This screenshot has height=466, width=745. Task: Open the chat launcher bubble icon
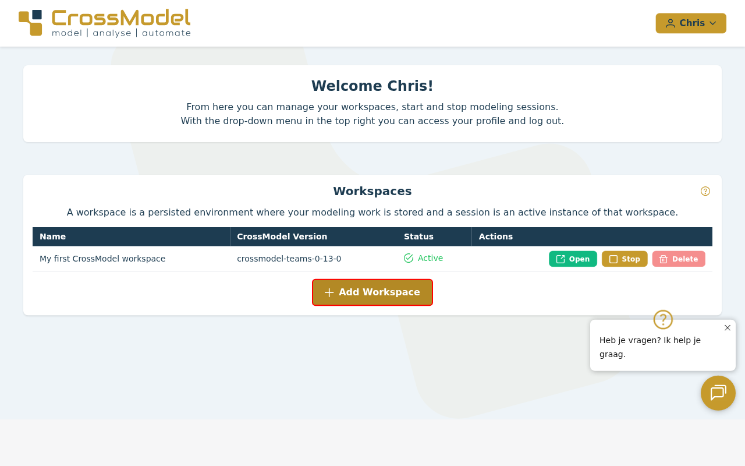point(718,393)
